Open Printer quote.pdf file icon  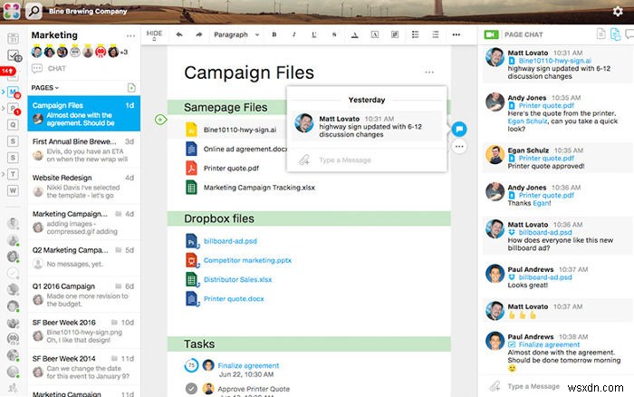(191, 168)
